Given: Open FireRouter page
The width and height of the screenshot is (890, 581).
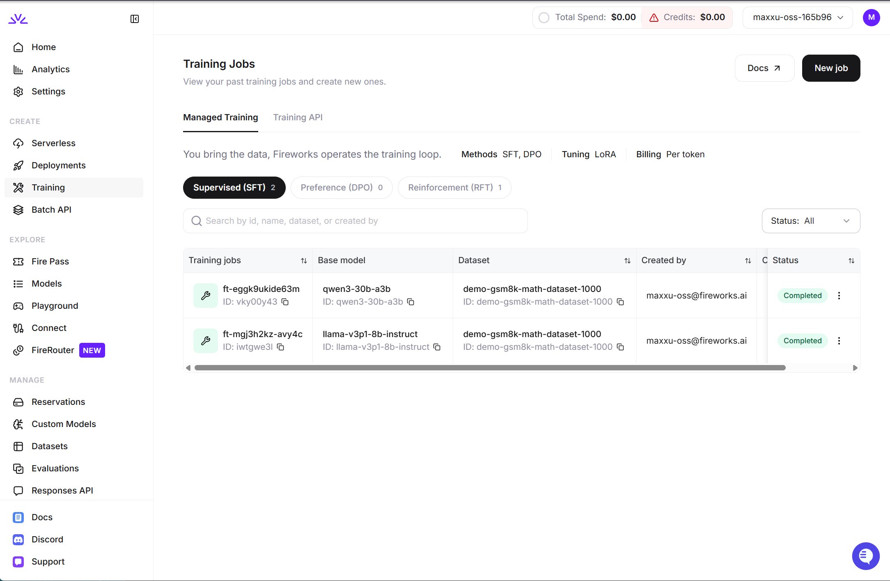Looking at the screenshot, I should (74, 350).
